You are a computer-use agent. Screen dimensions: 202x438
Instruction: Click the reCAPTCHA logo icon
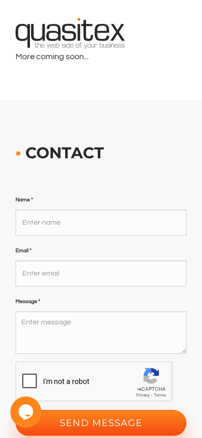pyautogui.click(x=151, y=376)
